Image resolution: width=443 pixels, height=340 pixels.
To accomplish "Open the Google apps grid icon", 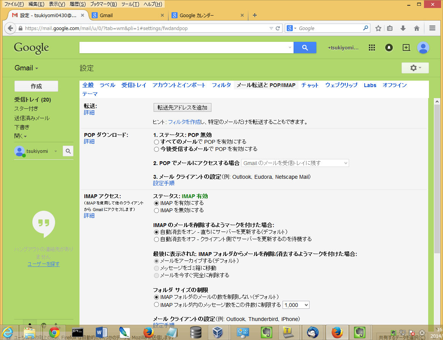I will pyautogui.click(x=372, y=48).
